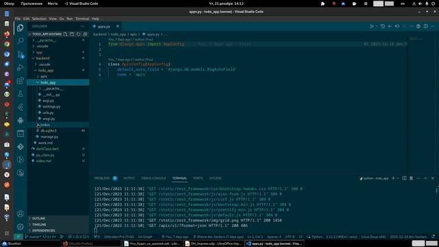Collapse the backend folder

pos(34,58)
